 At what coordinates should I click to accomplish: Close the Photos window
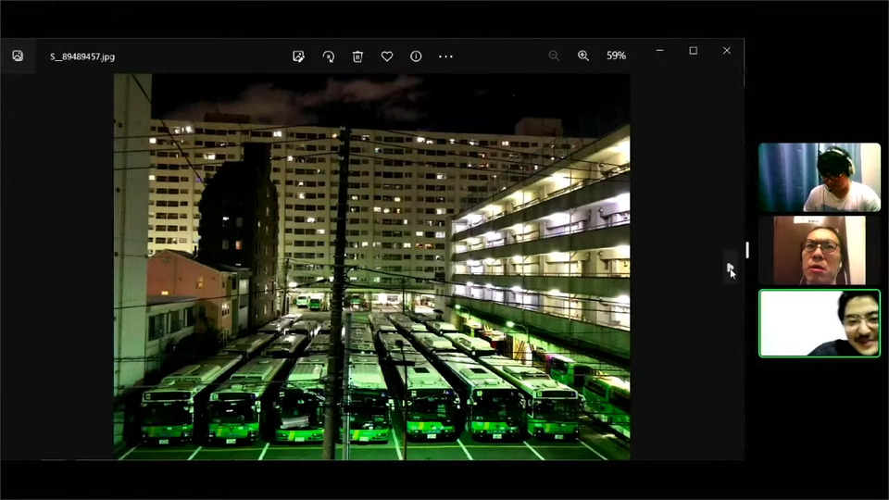[x=726, y=50]
